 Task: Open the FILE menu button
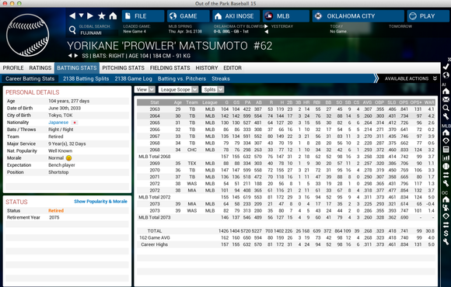tap(143, 16)
